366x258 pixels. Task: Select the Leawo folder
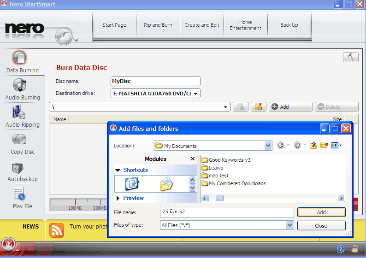point(213,168)
